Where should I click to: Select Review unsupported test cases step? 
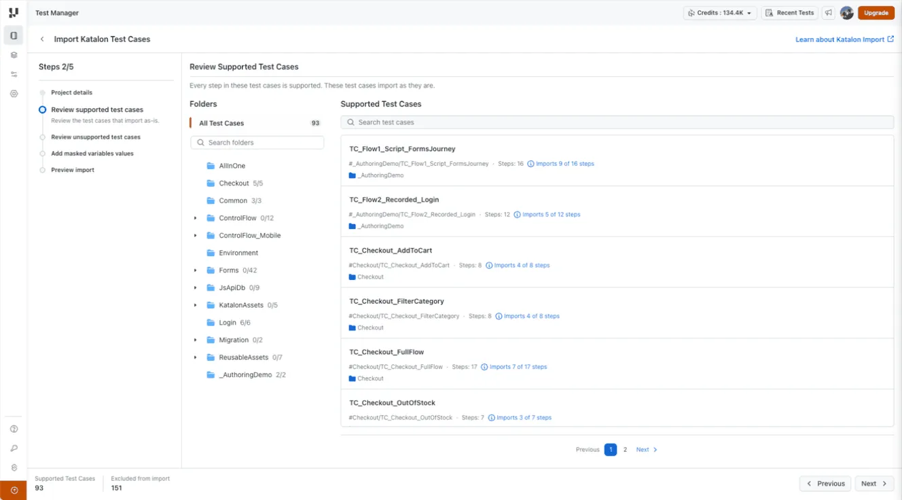[x=96, y=137]
